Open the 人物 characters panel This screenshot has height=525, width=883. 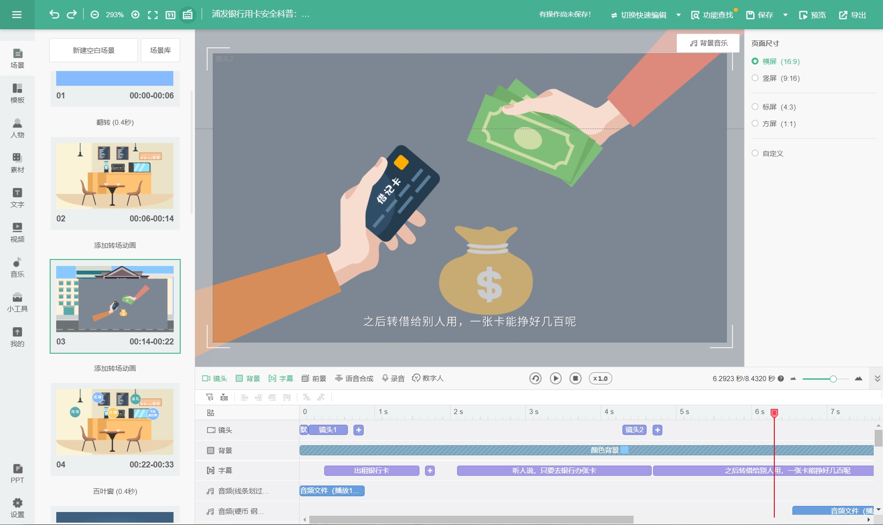pos(17,129)
